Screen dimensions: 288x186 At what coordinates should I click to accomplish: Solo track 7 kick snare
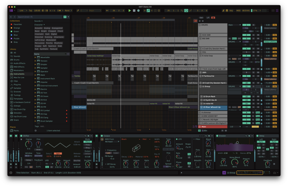(x=254, y=69)
